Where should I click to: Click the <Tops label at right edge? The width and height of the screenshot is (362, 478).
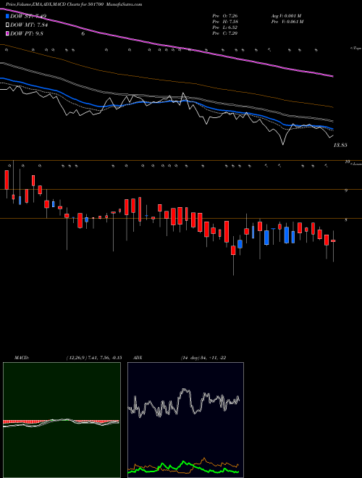point(355,49)
